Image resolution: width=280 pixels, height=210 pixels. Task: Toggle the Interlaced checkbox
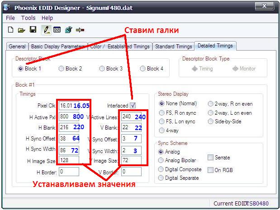(133, 105)
